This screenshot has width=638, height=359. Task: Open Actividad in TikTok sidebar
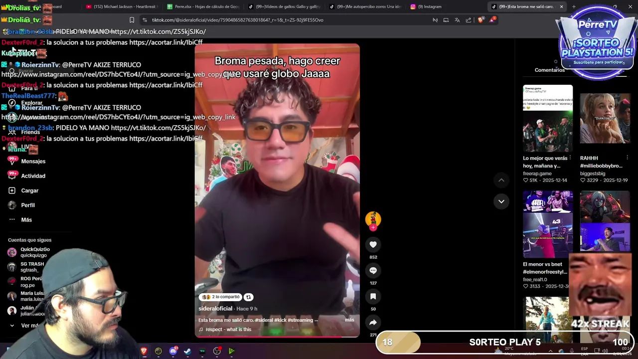(x=33, y=176)
